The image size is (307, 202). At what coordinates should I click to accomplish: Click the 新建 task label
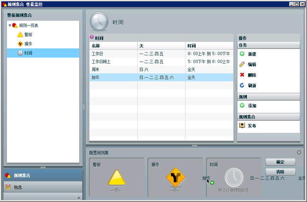click(x=252, y=54)
